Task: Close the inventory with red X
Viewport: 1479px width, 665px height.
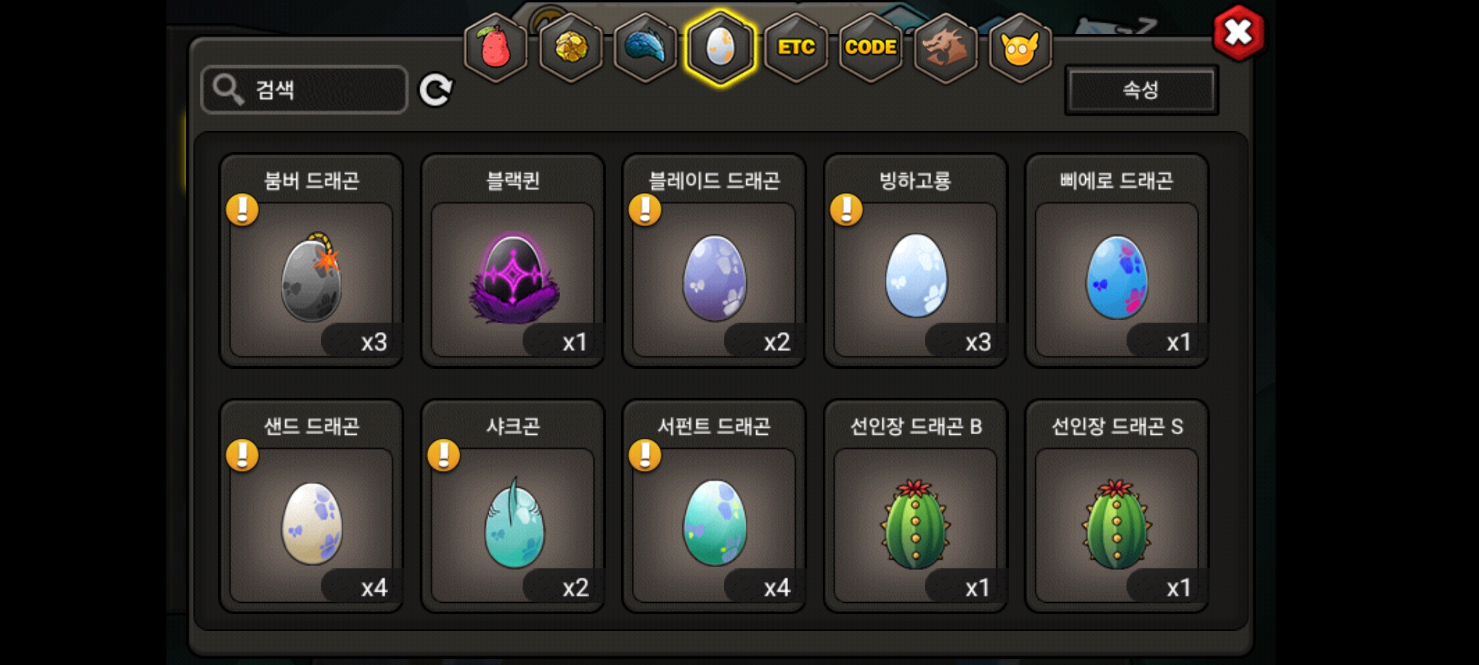Action: point(1238,33)
